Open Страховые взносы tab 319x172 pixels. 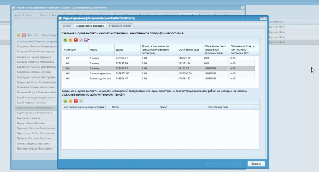coord(120,26)
